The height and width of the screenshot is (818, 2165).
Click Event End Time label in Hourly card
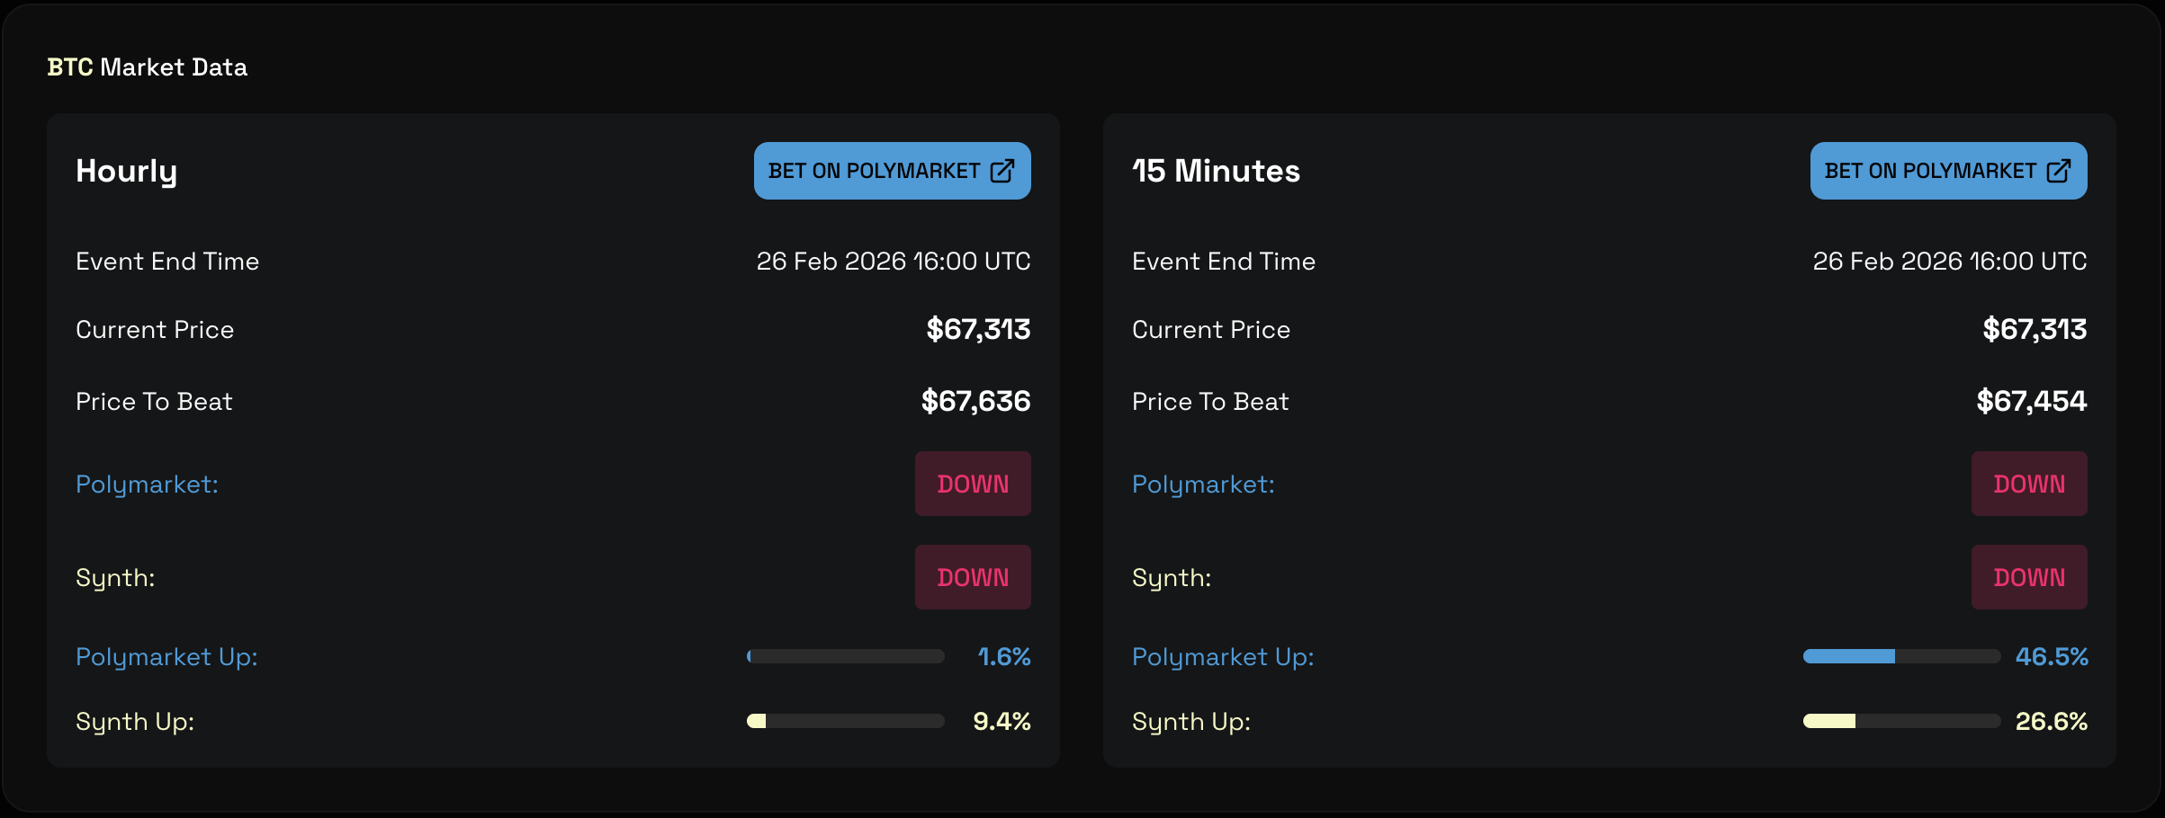167,261
